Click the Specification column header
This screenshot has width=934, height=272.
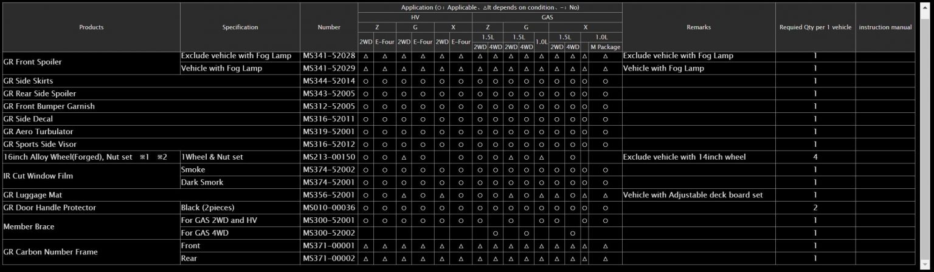[x=240, y=27]
